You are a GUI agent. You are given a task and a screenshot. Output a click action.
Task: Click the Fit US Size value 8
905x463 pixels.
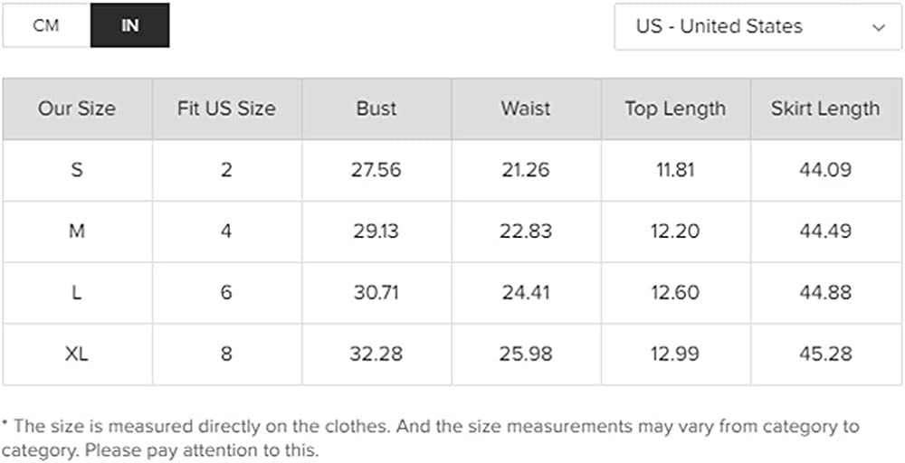tap(226, 354)
